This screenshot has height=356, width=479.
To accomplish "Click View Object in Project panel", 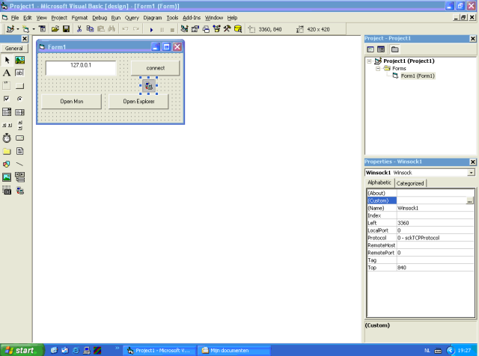I will (381, 49).
